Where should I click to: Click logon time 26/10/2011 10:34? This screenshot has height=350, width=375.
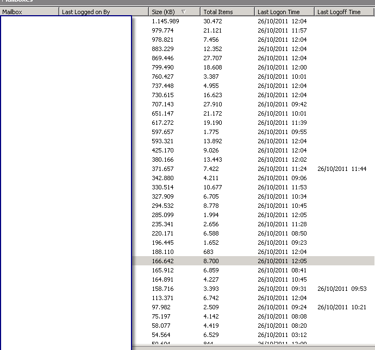pos(282,197)
